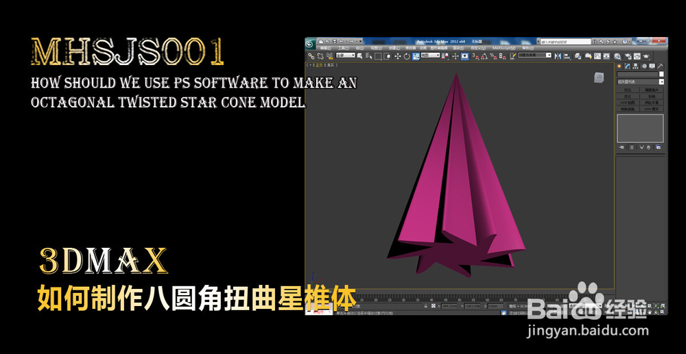Activate the Select and Move tool
The height and width of the screenshot is (354, 686).
[x=398, y=56]
